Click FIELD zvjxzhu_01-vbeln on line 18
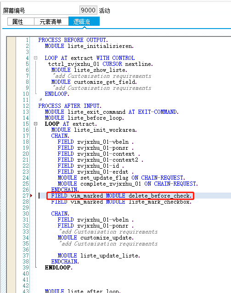The image size is (231, 293). point(96,142)
